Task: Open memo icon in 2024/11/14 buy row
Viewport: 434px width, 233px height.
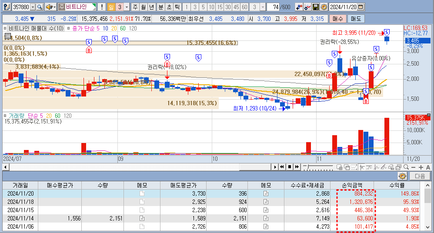Action: click(x=142, y=218)
